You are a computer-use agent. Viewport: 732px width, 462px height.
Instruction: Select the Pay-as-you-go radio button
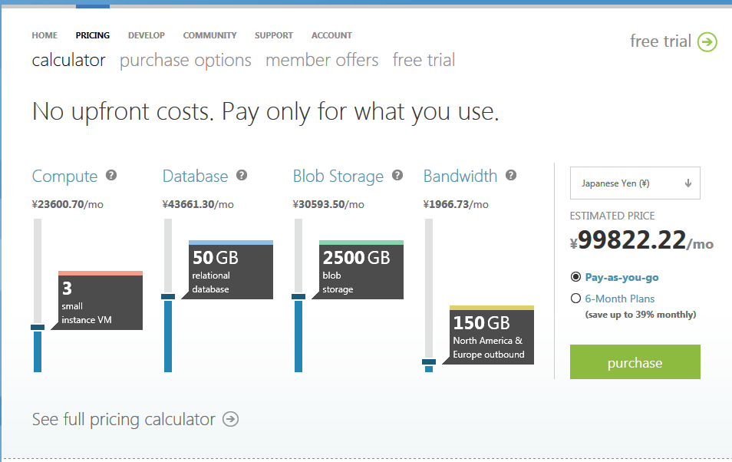(576, 277)
